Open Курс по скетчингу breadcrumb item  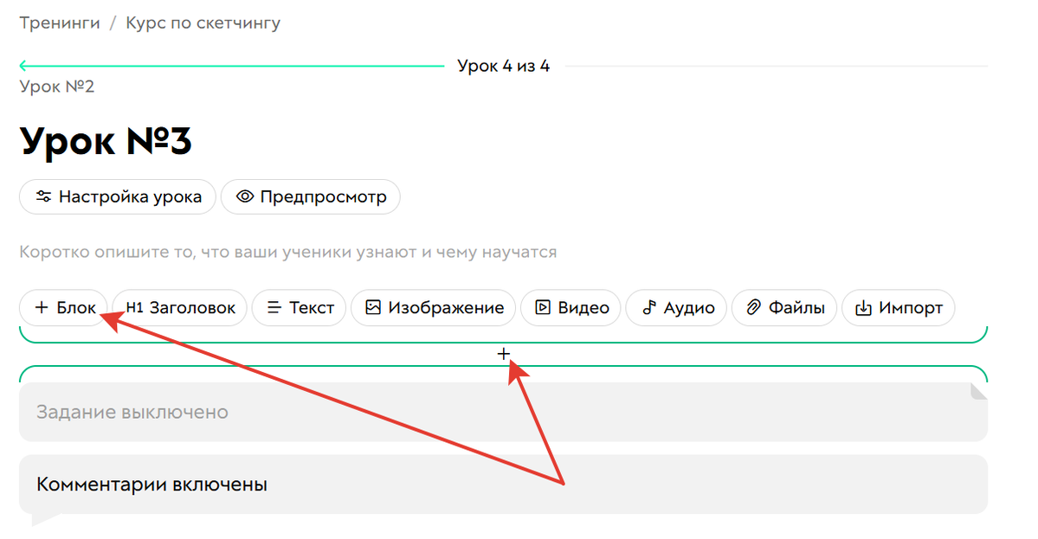(x=203, y=22)
